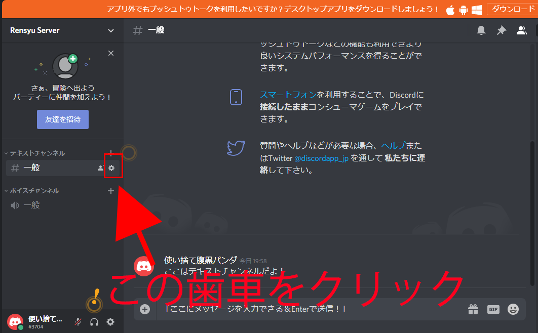The image size is (538, 333).
Task: Click the 使い捨て腹黒パンダ message avatar
Action: (x=144, y=266)
